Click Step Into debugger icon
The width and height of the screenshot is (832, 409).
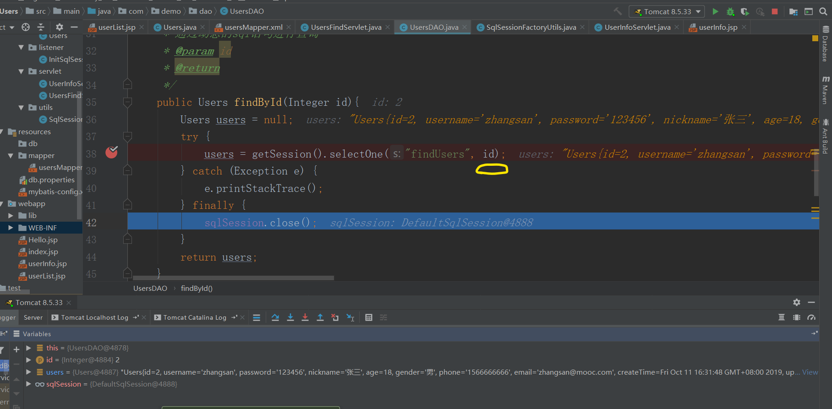(x=290, y=317)
